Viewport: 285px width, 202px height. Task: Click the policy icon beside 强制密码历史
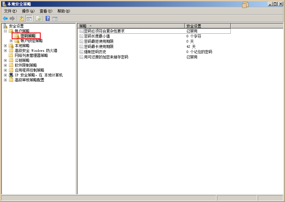pyautogui.click(x=81, y=52)
